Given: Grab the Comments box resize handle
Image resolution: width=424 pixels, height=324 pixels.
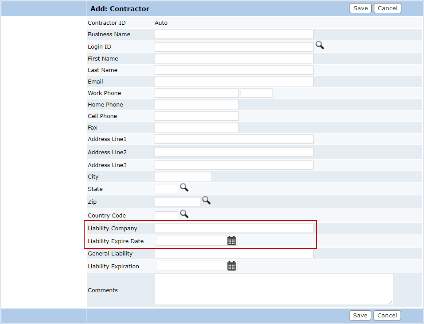Looking at the screenshot, I should click(390, 302).
